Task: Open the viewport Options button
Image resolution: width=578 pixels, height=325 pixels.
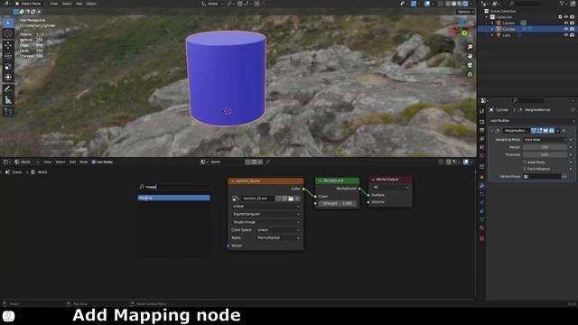Action: (x=466, y=12)
